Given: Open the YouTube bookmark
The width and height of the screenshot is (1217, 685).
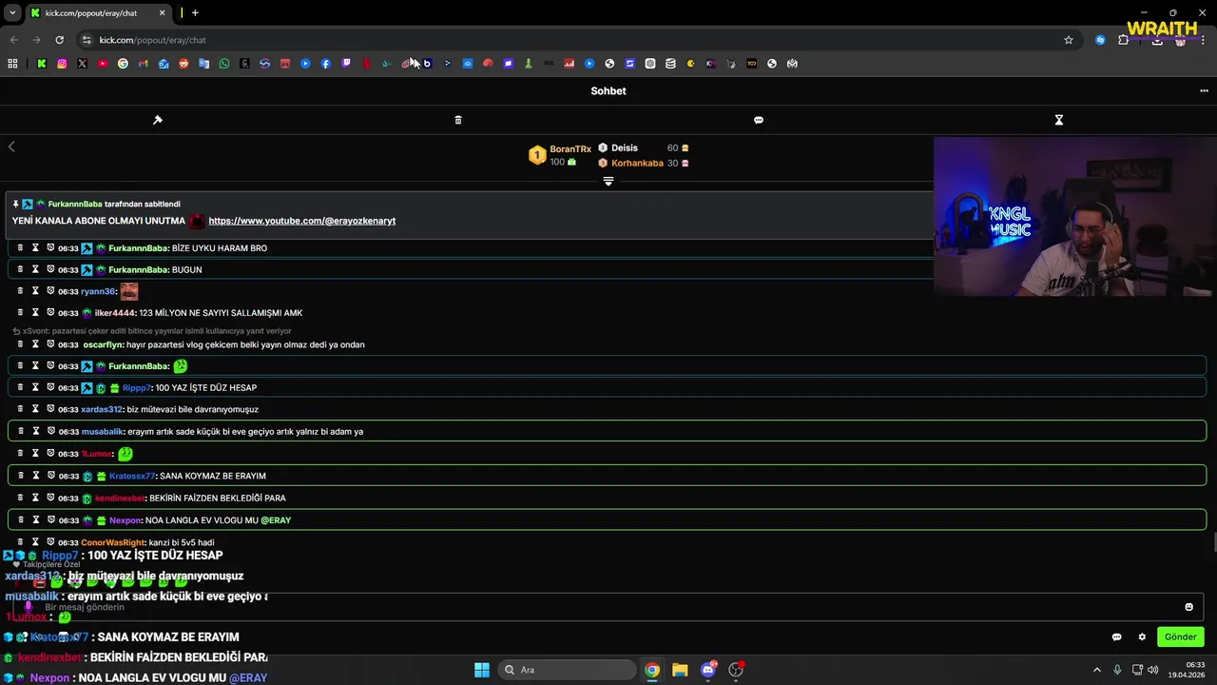Looking at the screenshot, I should coord(103,64).
